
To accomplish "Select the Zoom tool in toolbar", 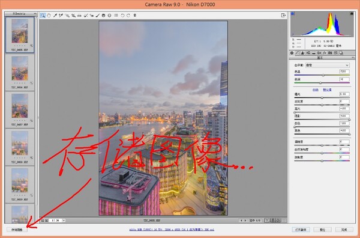I will coord(43,16).
